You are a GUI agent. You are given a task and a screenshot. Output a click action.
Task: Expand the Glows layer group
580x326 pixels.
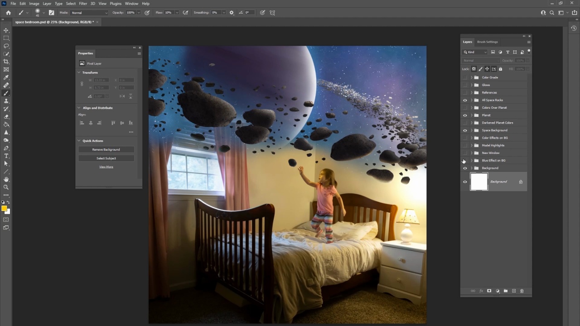[x=471, y=85]
